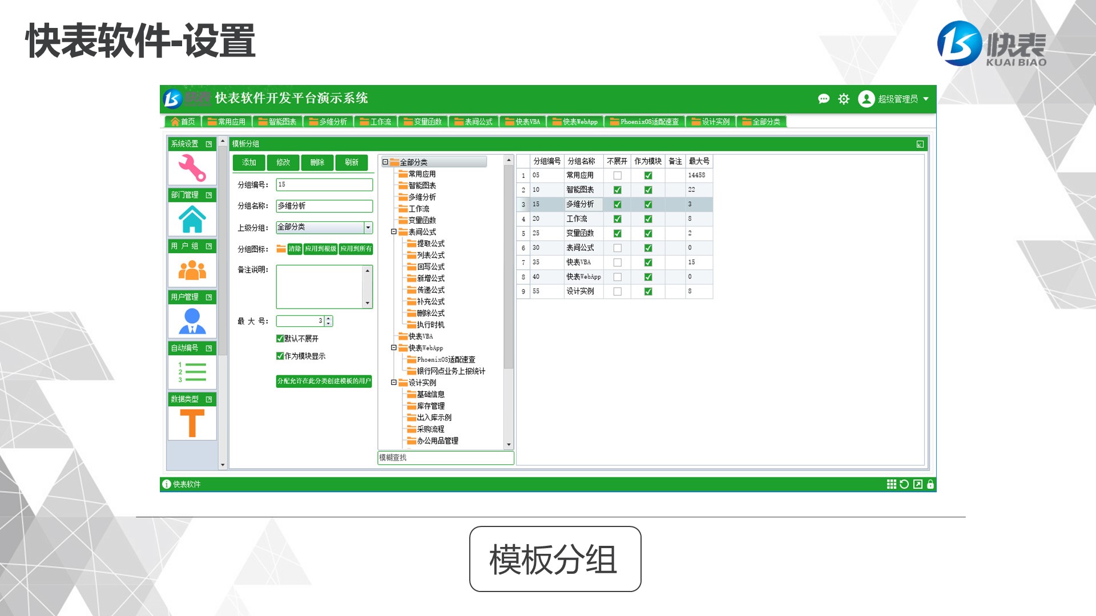Switch to the 快表VBA tab
This screenshot has height=616, width=1096.
click(522, 121)
